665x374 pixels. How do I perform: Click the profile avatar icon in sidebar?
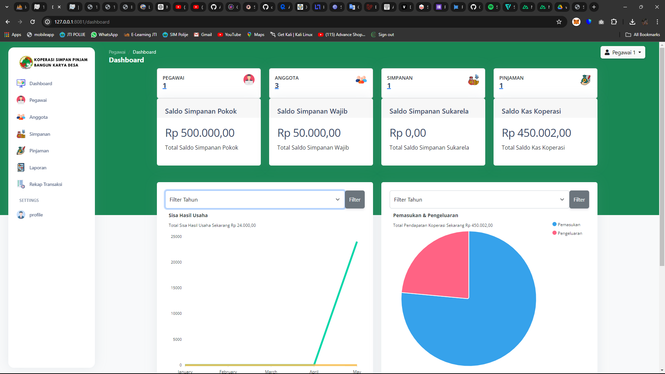[21, 215]
